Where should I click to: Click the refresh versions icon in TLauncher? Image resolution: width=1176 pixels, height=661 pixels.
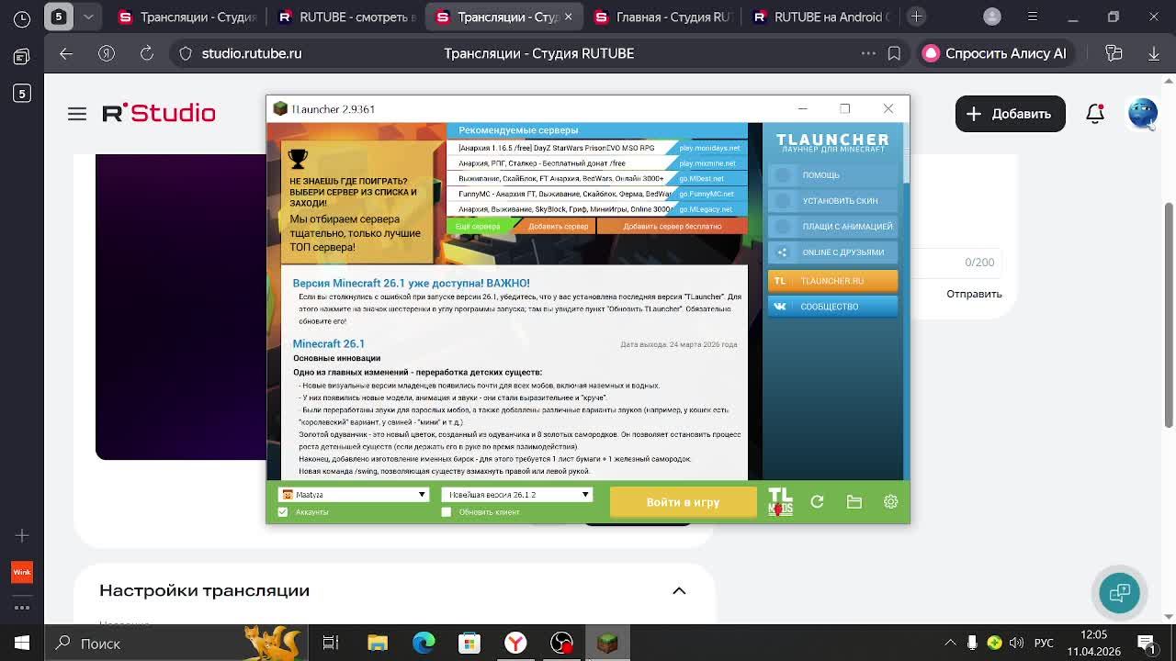click(x=817, y=502)
